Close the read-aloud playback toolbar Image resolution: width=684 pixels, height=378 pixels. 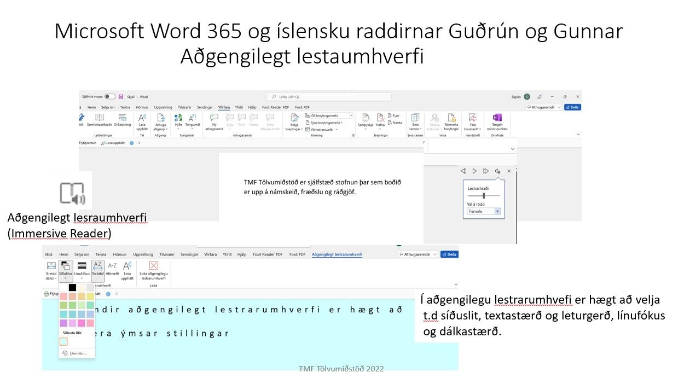[509, 171]
